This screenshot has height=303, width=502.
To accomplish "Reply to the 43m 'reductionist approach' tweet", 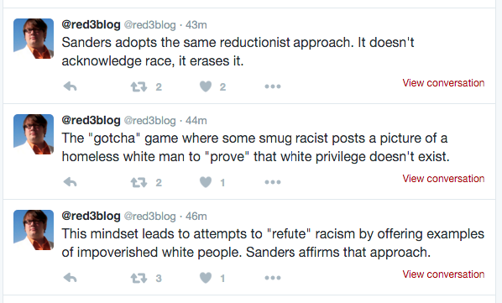I will [x=71, y=86].
